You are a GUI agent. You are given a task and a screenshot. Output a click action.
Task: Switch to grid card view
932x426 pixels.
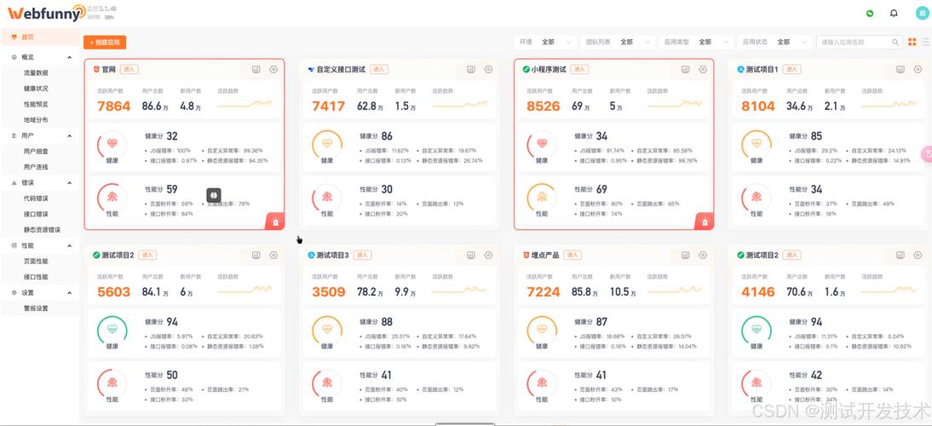coord(912,43)
